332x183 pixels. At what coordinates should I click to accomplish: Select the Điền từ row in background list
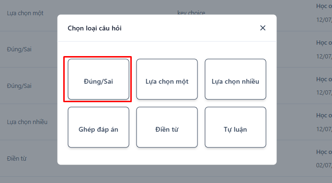(x=17, y=158)
